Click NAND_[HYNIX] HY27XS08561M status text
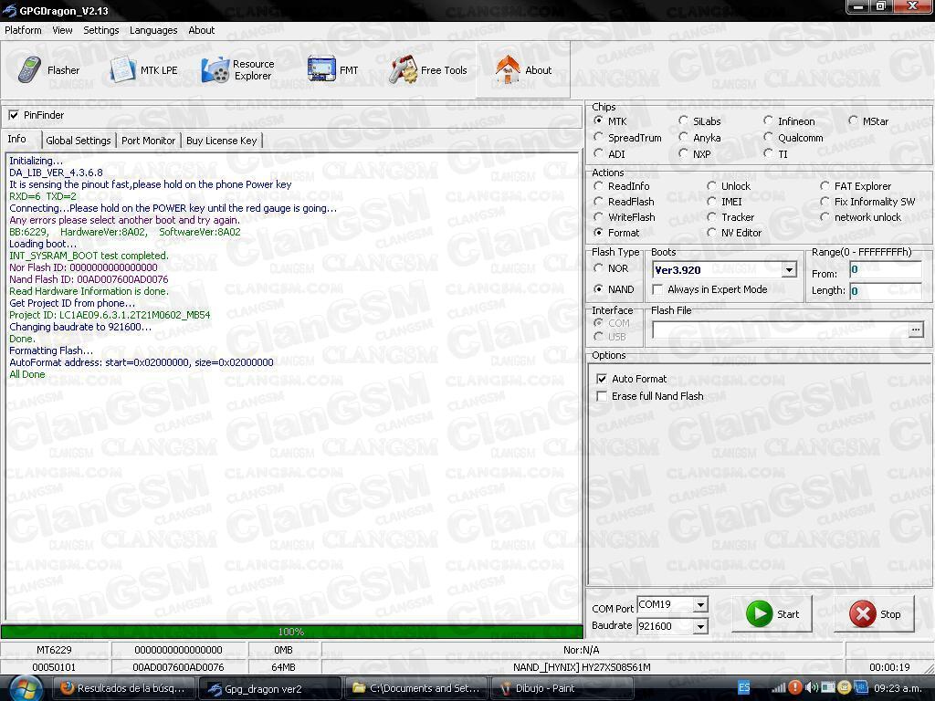This screenshot has height=701, width=935. point(582,667)
